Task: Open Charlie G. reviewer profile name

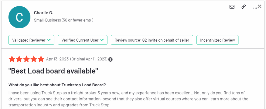Action: [x=43, y=12]
